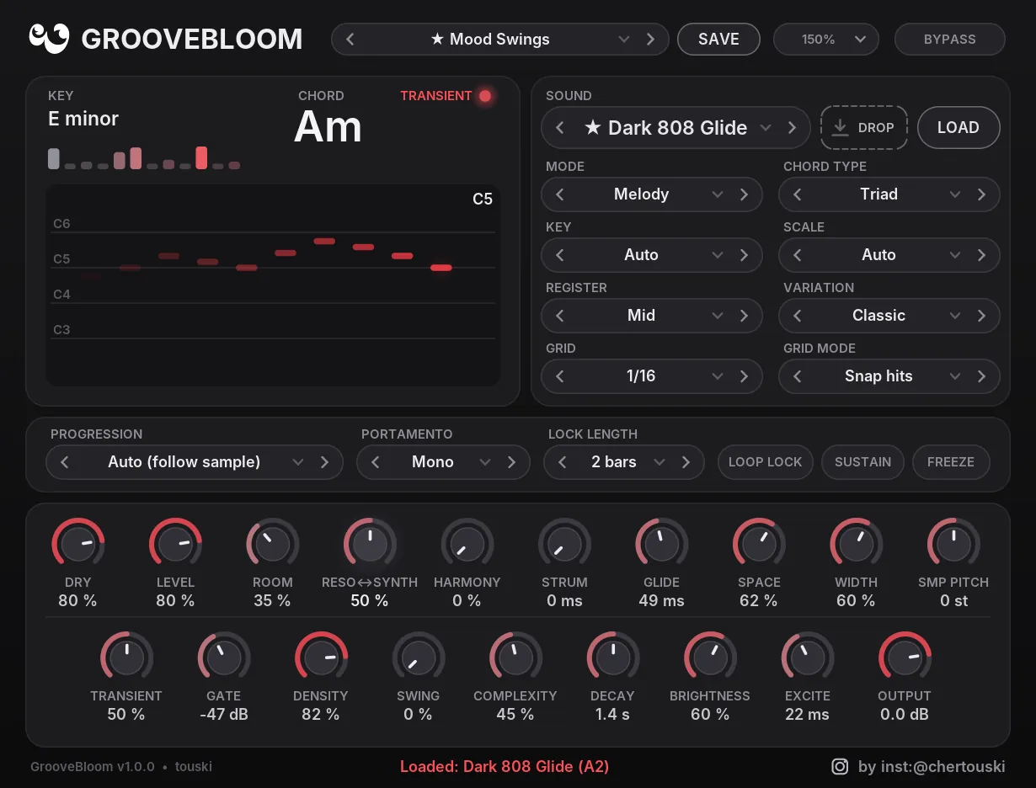Open the KEY Auto dropdown
This screenshot has width=1036, height=788.
652,254
